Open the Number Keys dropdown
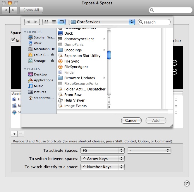The height and width of the screenshot is (192, 194). click(x=102, y=167)
